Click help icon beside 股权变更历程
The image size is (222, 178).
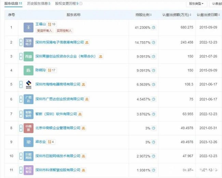click(81, 3)
